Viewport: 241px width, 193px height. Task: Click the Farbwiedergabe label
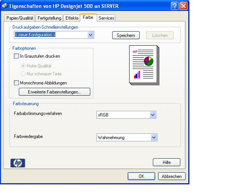(28, 136)
